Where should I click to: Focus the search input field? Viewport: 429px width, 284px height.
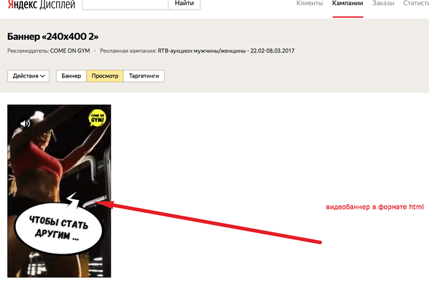[125, 4]
